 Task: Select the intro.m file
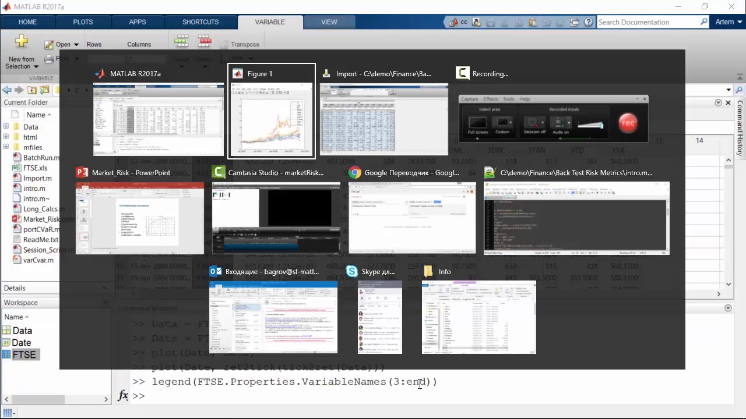tap(34, 189)
